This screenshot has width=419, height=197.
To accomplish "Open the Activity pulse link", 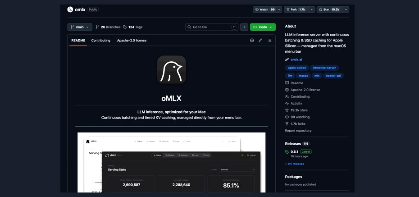I will (293, 103).
